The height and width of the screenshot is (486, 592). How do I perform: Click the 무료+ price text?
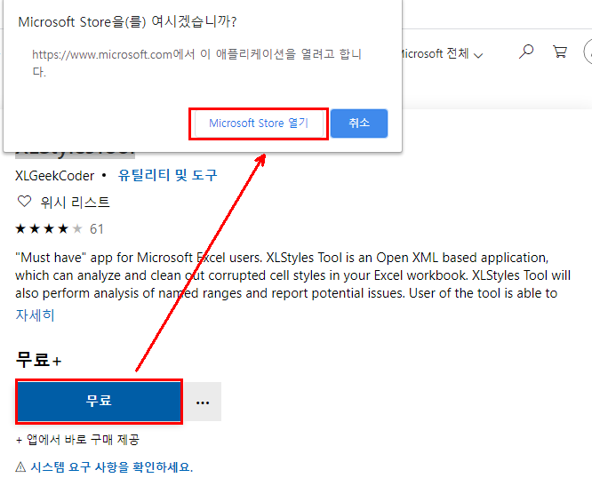38,360
